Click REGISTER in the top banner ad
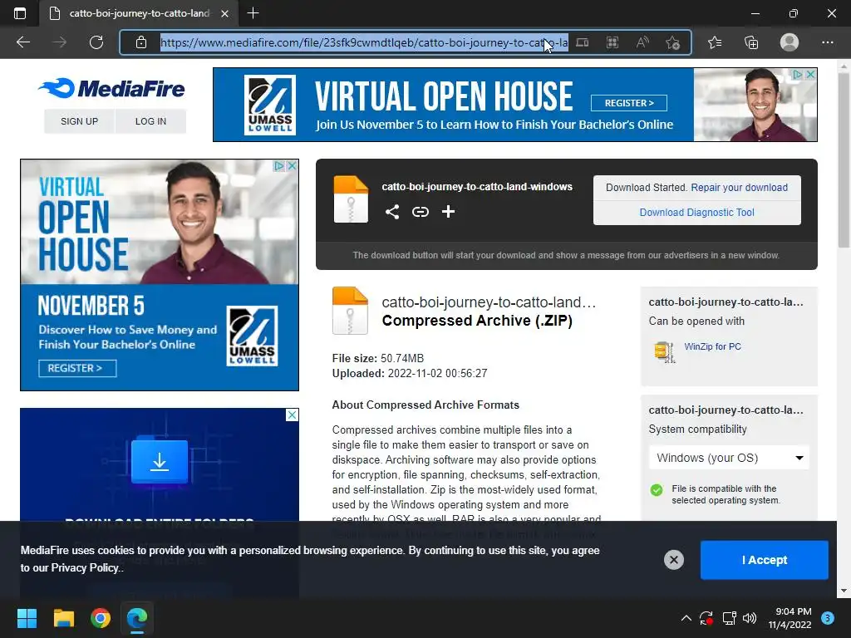This screenshot has height=638, width=851. coord(629,103)
